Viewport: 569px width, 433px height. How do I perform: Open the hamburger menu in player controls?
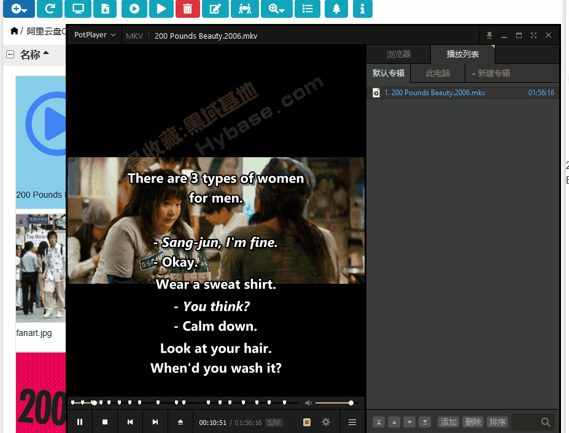click(352, 422)
